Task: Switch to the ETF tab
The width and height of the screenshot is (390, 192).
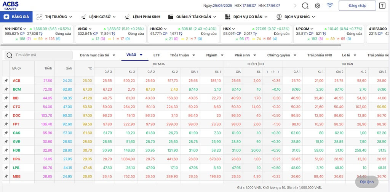Action: (157, 55)
